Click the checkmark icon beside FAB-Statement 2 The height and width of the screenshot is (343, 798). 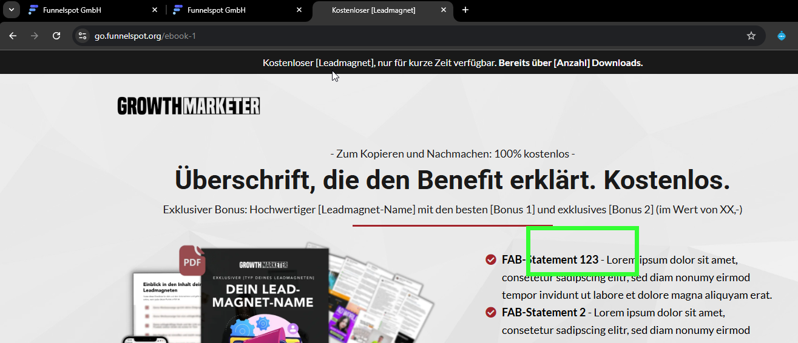tap(491, 313)
